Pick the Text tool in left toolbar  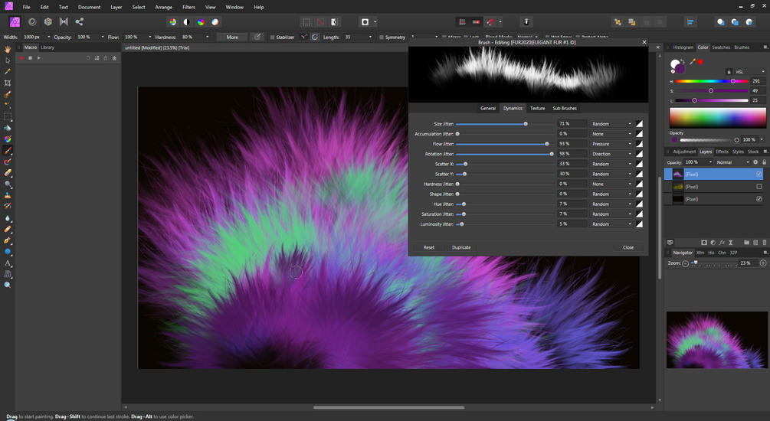8,263
